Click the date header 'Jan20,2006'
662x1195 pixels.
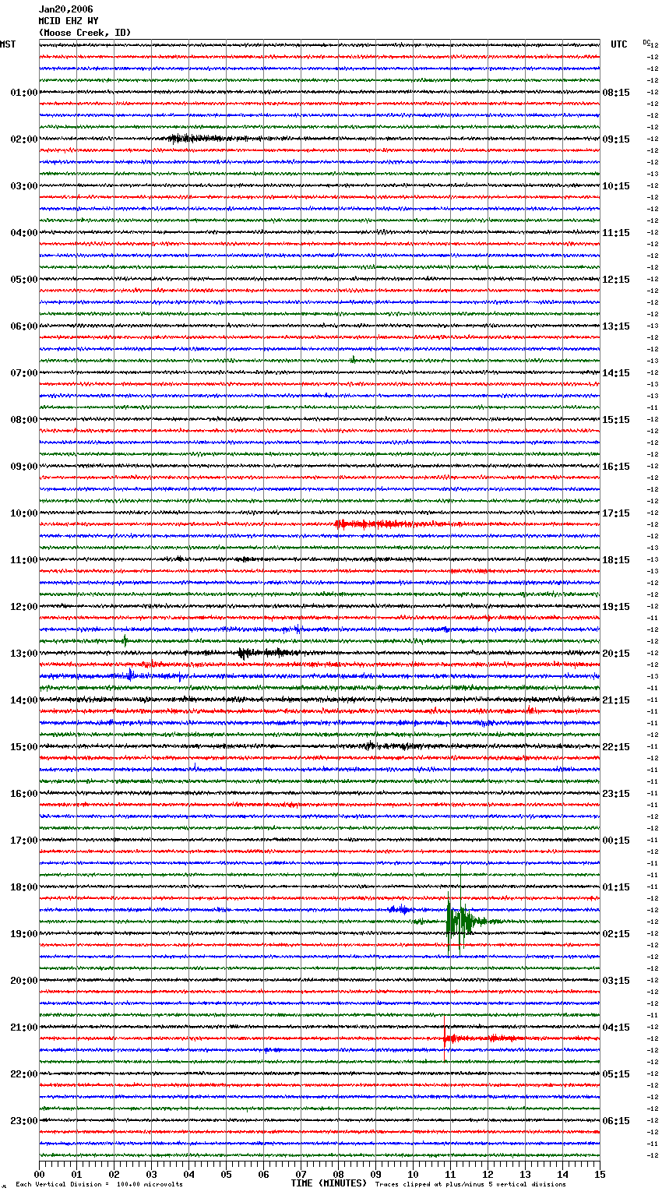[x=65, y=9]
